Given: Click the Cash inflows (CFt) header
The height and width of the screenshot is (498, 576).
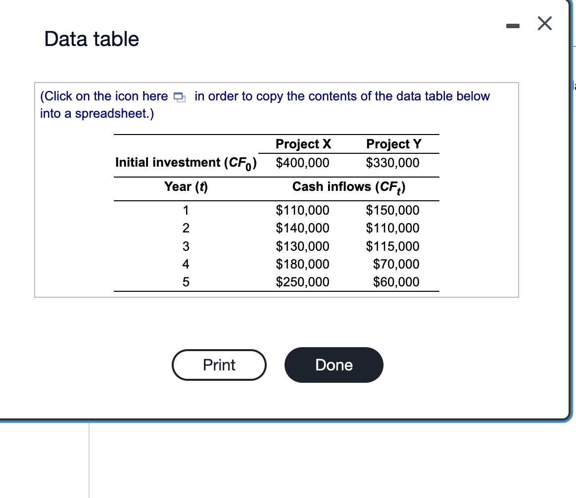Looking at the screenshot, I should [x=348, y=186].
